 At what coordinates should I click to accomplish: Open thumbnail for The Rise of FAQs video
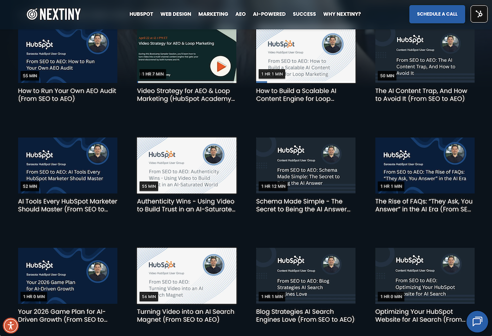425,165
